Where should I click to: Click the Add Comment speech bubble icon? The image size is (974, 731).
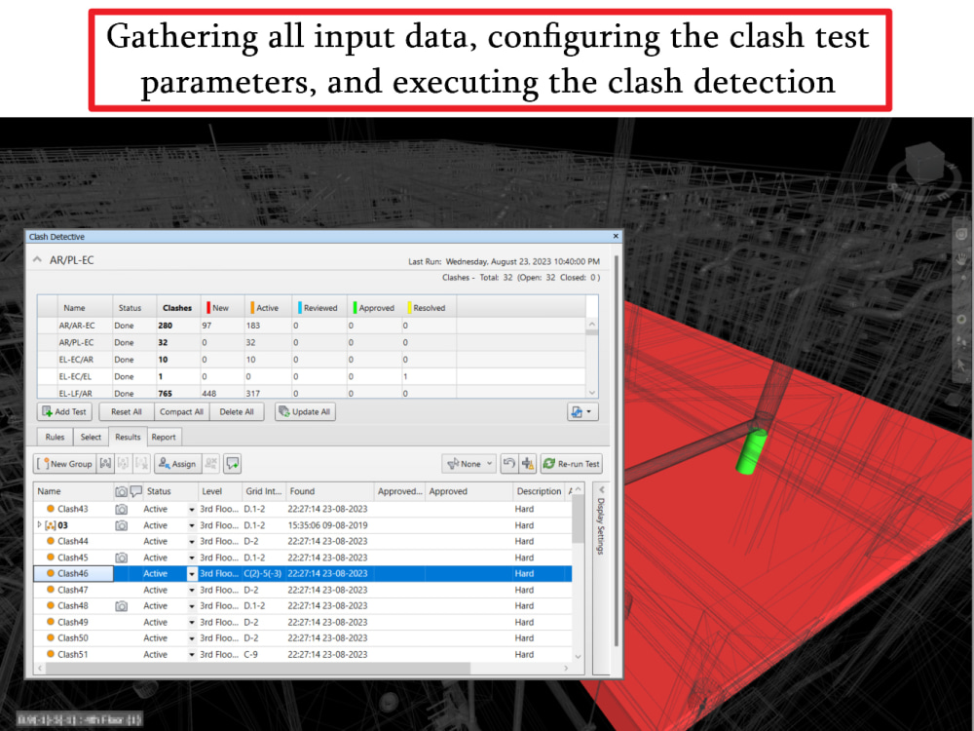[233, 464]
